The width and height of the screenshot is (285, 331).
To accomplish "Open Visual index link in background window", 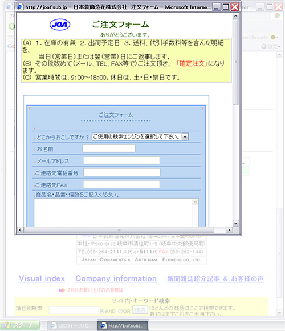I will click(x=42, y=278).
